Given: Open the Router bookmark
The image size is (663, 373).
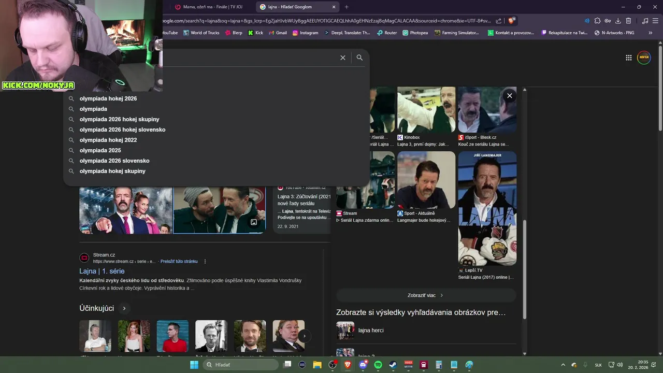Looking at the screenshot, I should (387, 33).
